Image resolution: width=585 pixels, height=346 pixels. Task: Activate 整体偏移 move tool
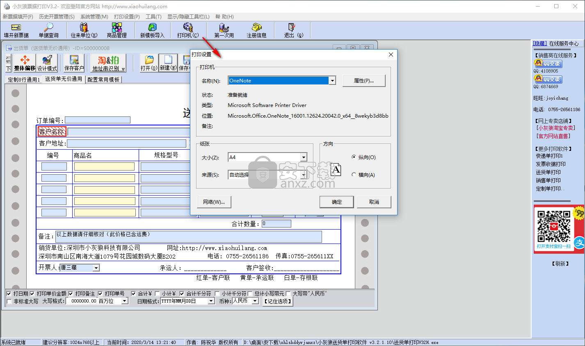25,63
